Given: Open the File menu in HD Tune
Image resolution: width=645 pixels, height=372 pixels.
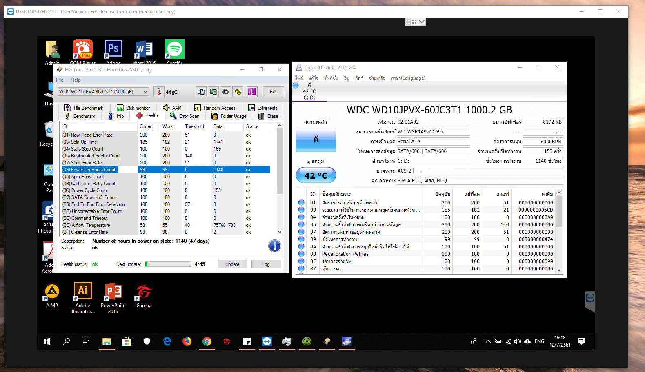Looking at the screenshot, I should [x=60, y=80].
